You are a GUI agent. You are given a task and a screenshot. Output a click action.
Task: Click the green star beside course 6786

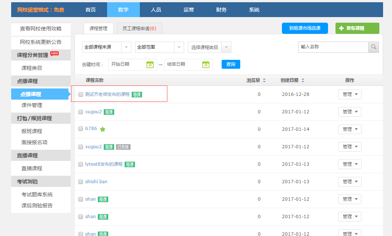tap(103, 129)
